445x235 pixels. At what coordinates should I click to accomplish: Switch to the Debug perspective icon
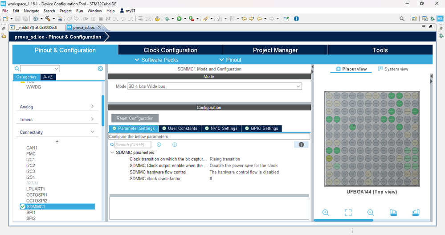tap(432, 19)
